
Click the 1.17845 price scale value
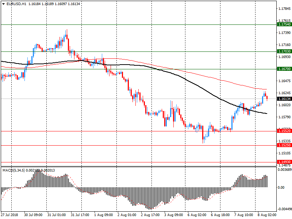pos(284,9)
